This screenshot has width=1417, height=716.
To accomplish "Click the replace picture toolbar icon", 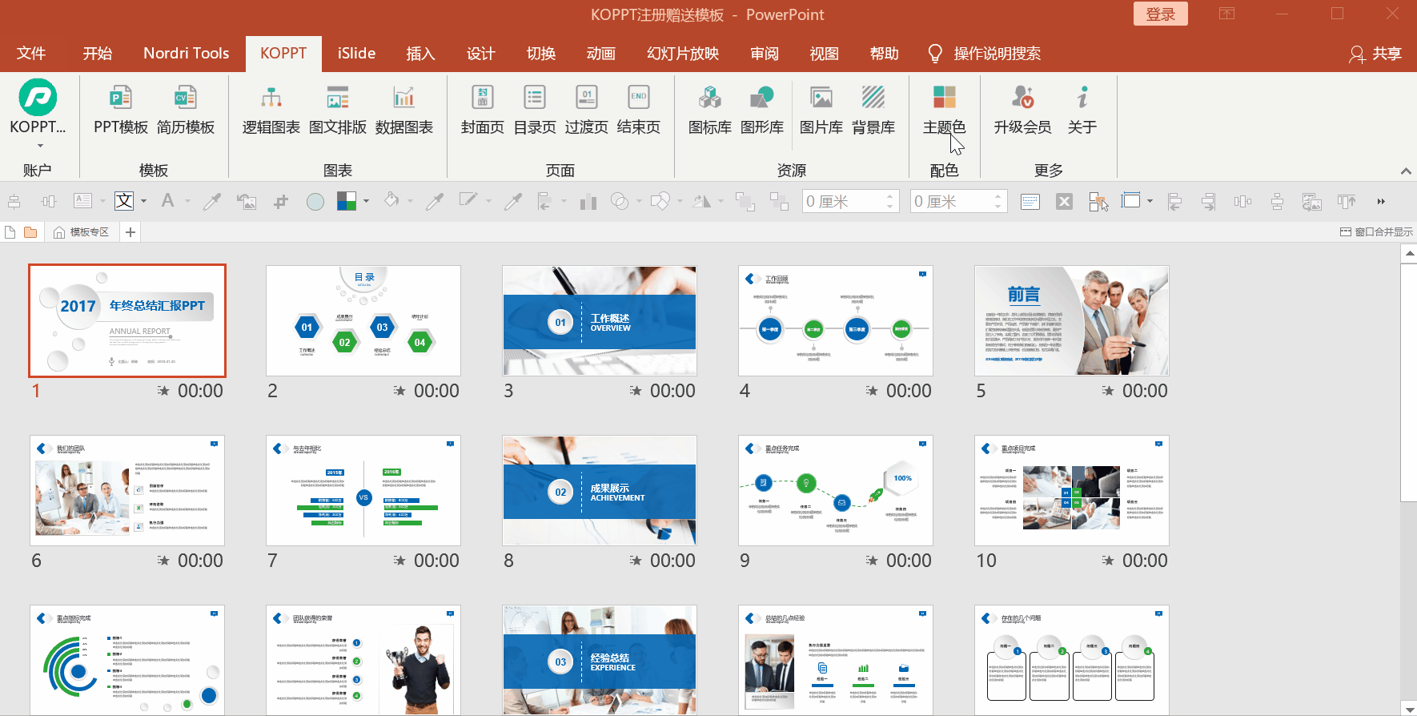I will tap(247, 202).
